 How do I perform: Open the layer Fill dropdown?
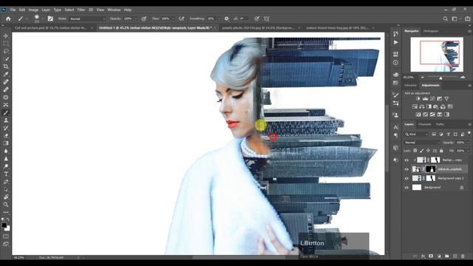[469, 151]
